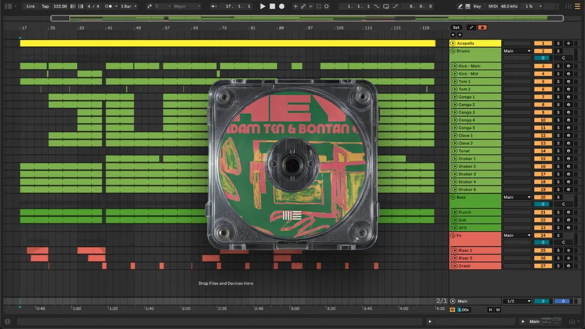Click the Tap tempo button
585x329 pixels.
click(x=45, y=6)
